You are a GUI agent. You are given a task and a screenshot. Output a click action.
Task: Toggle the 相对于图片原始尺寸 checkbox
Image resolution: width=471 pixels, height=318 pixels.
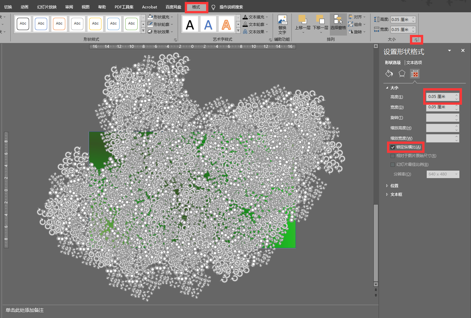[x=392, y=156]
